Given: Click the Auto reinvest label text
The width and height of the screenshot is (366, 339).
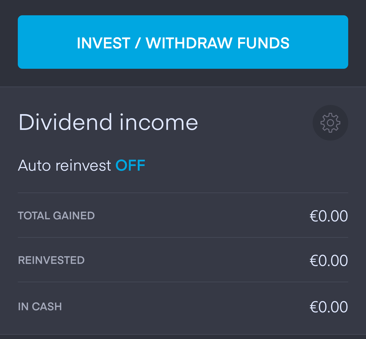Looking at the screenshot, I should 65,166.
